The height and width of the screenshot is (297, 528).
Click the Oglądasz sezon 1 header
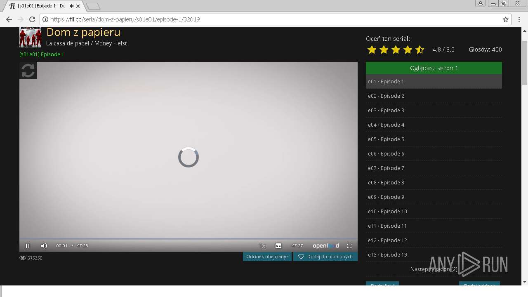[434, 68]
